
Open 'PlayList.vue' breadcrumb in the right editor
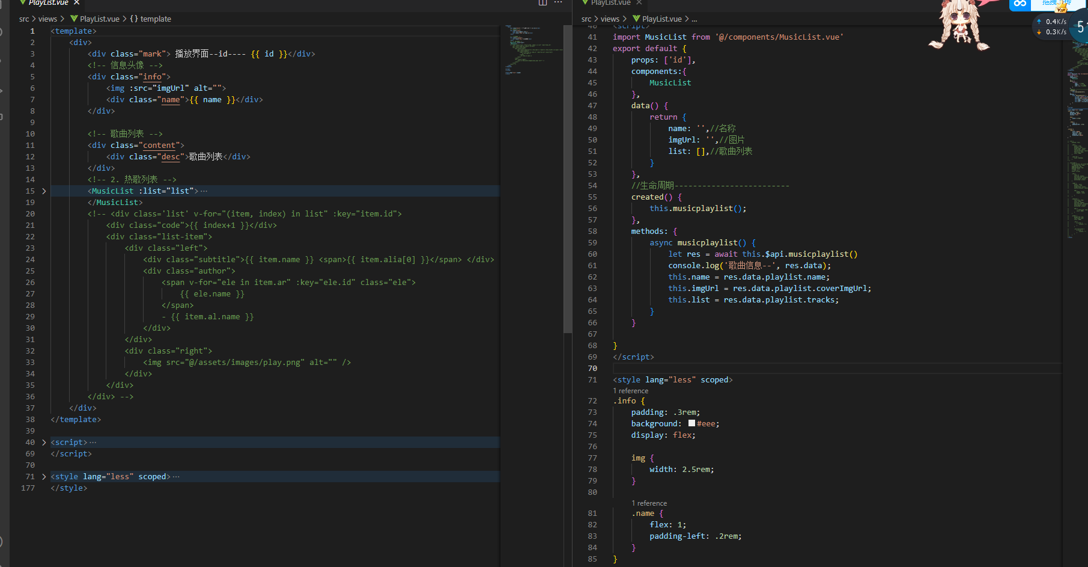pyautogui.click(x=662, y=19)
